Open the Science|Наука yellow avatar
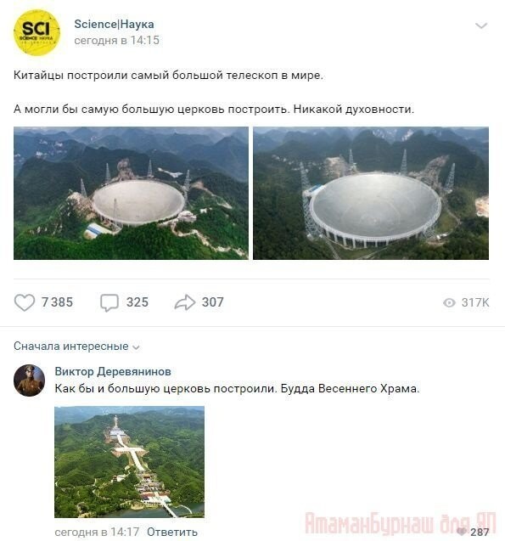 tap(36, 33)
